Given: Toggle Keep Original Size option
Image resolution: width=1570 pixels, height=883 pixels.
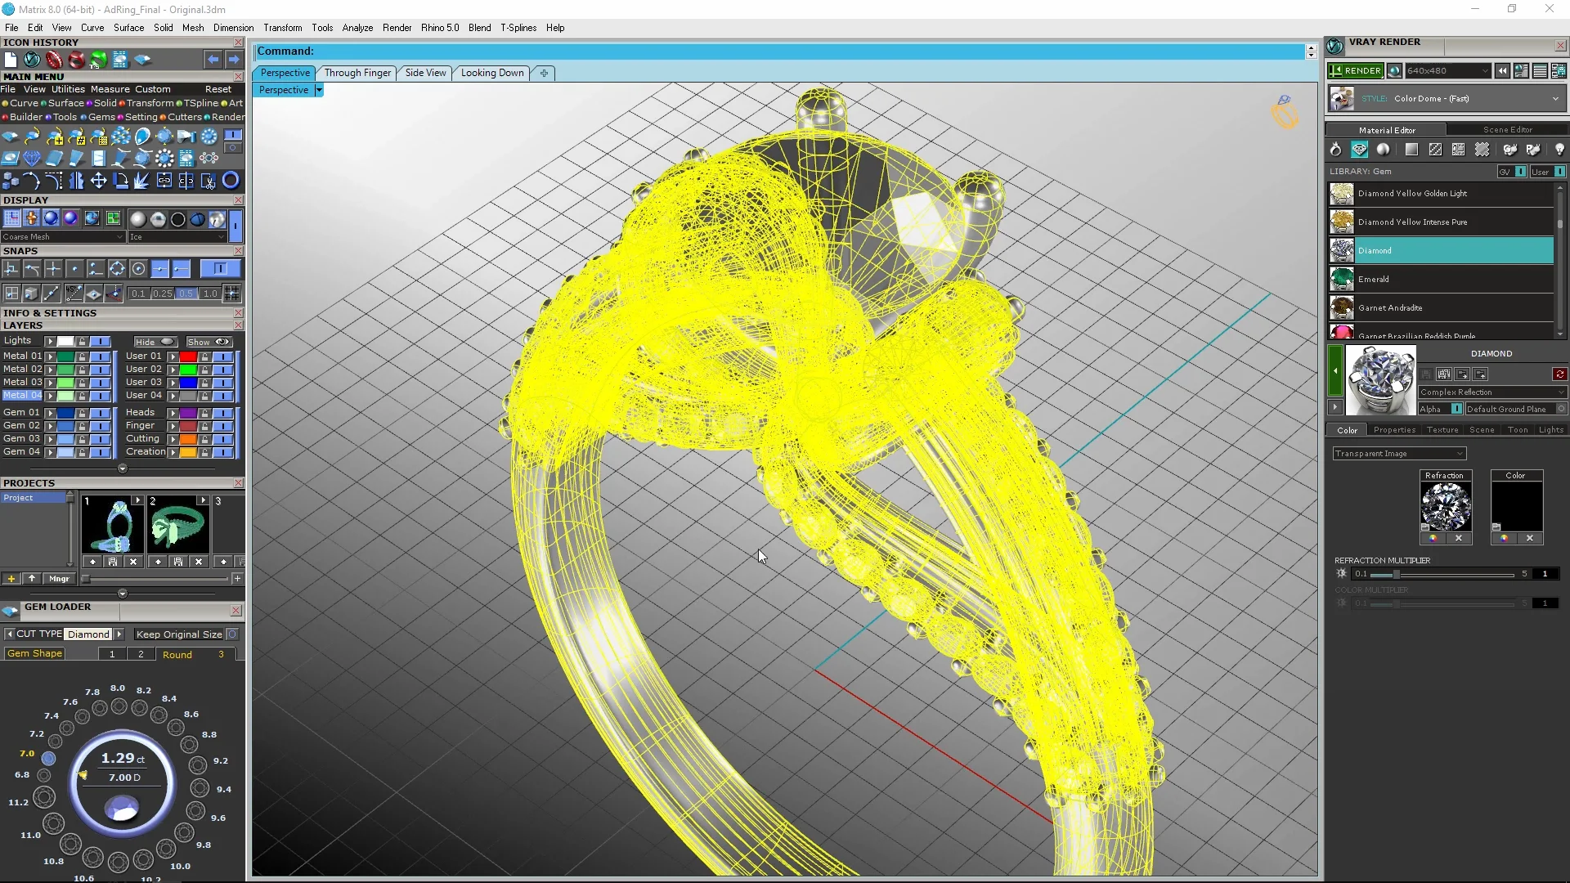Looking at the screenshot, I should [x=232, y=634].
